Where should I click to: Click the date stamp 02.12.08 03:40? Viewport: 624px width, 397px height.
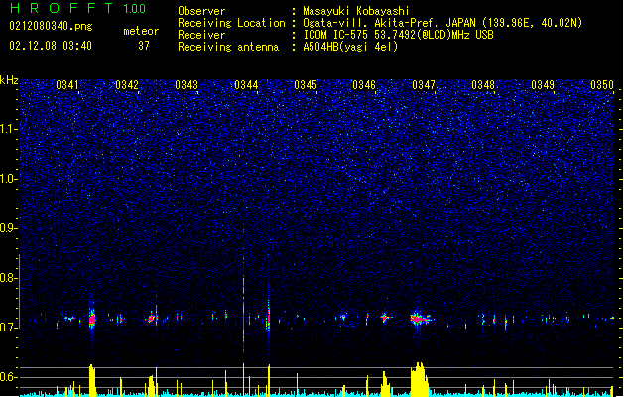[51, 46]
